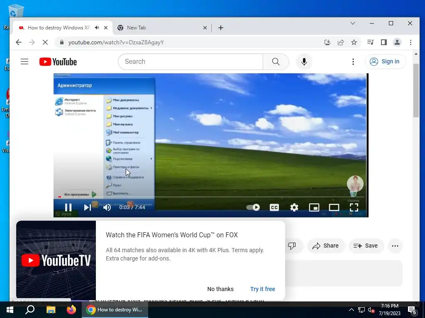Pause the YouTube video
The width and height of the screenshot is (425, 318).
click(x=68, y=207)
